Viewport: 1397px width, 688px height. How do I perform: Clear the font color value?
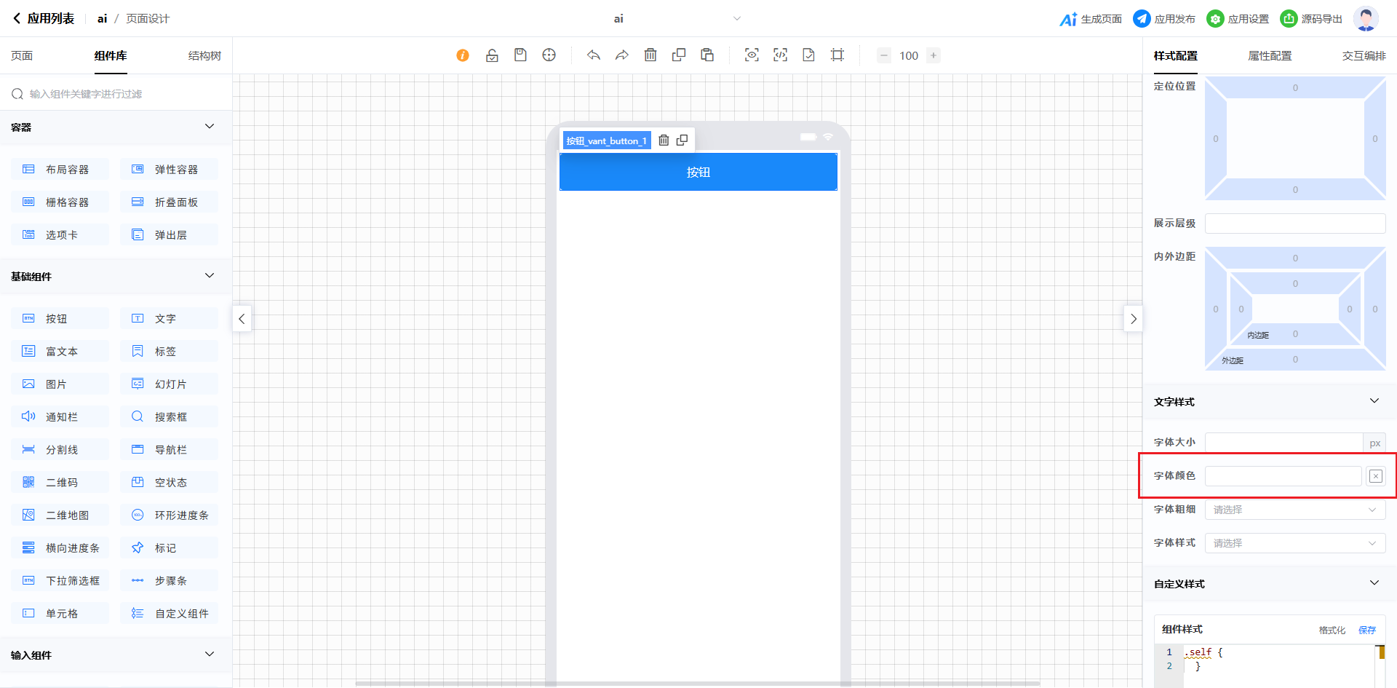pyautogui.click(x=1375, y=476)
